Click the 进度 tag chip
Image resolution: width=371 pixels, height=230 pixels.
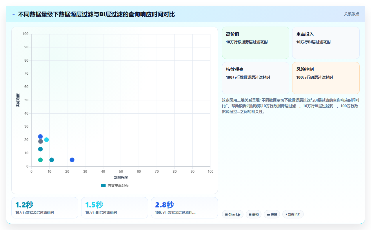pos(272,214)
